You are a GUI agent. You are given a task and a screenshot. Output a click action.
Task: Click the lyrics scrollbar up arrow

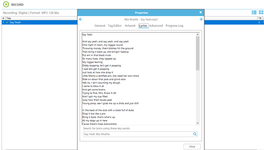click(x=198, y=34)
